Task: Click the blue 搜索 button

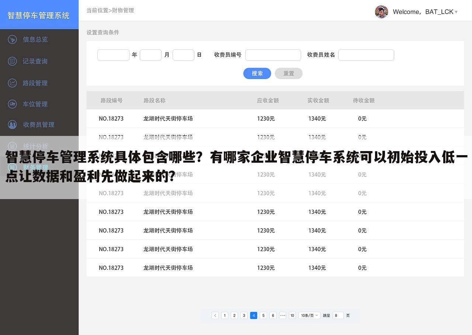Action: tap(257, 73)
